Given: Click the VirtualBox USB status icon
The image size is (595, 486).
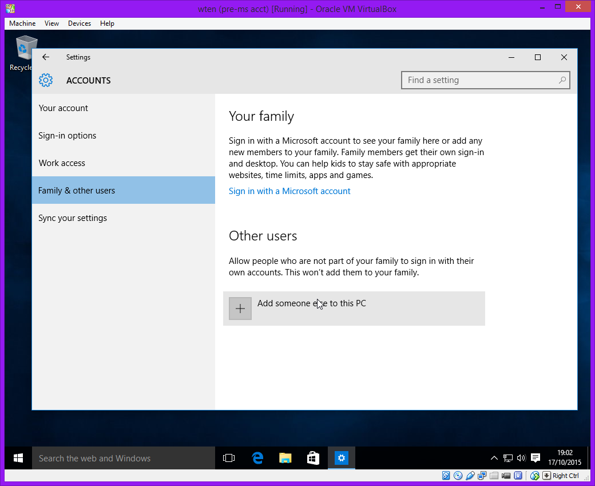Looking at the screenshot, I should point(470,476).
